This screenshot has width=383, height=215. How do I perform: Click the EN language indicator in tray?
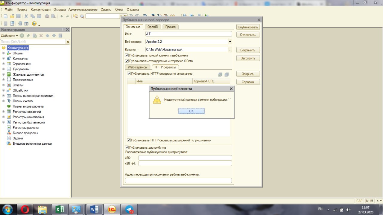coord(320,209)
